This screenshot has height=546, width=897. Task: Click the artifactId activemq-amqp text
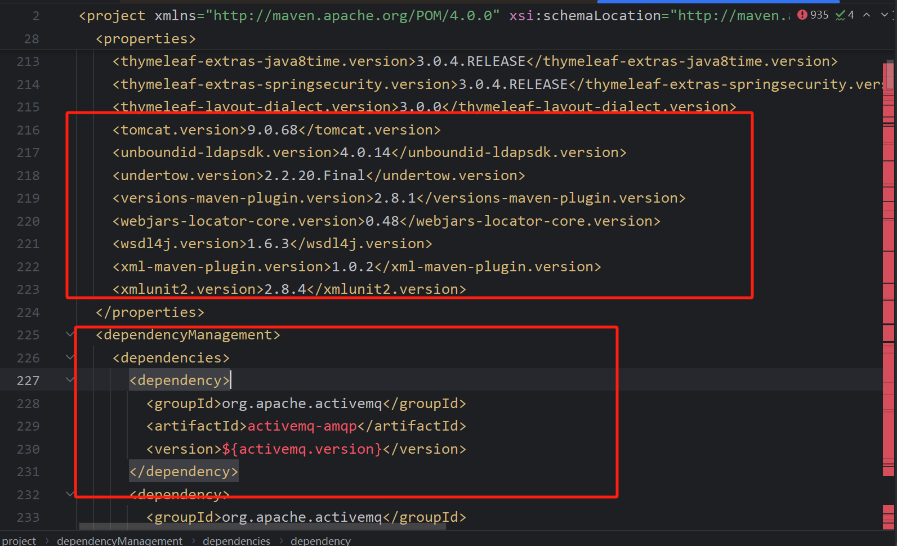pos(302,426)
